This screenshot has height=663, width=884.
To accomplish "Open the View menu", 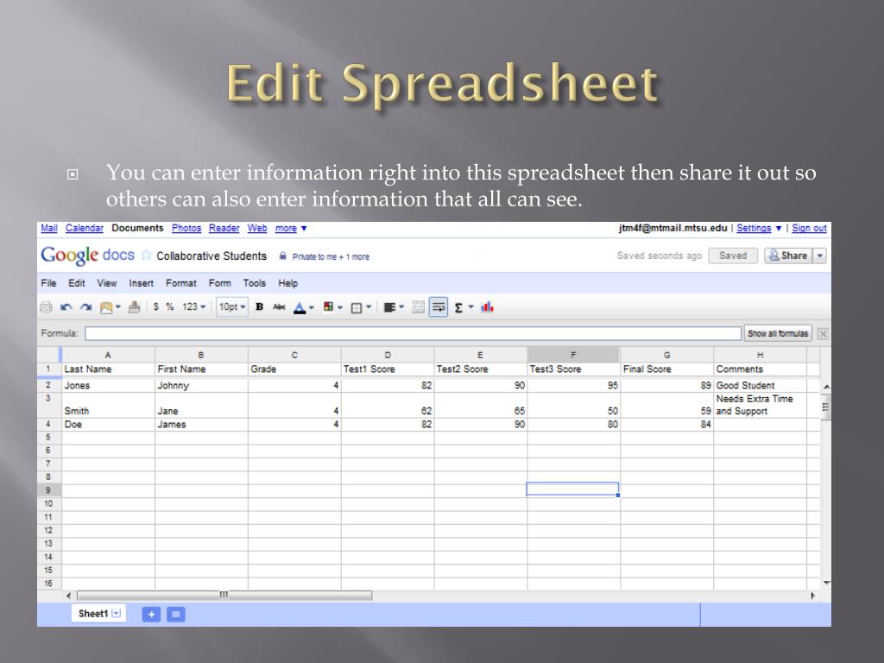I will pos(106,283).
